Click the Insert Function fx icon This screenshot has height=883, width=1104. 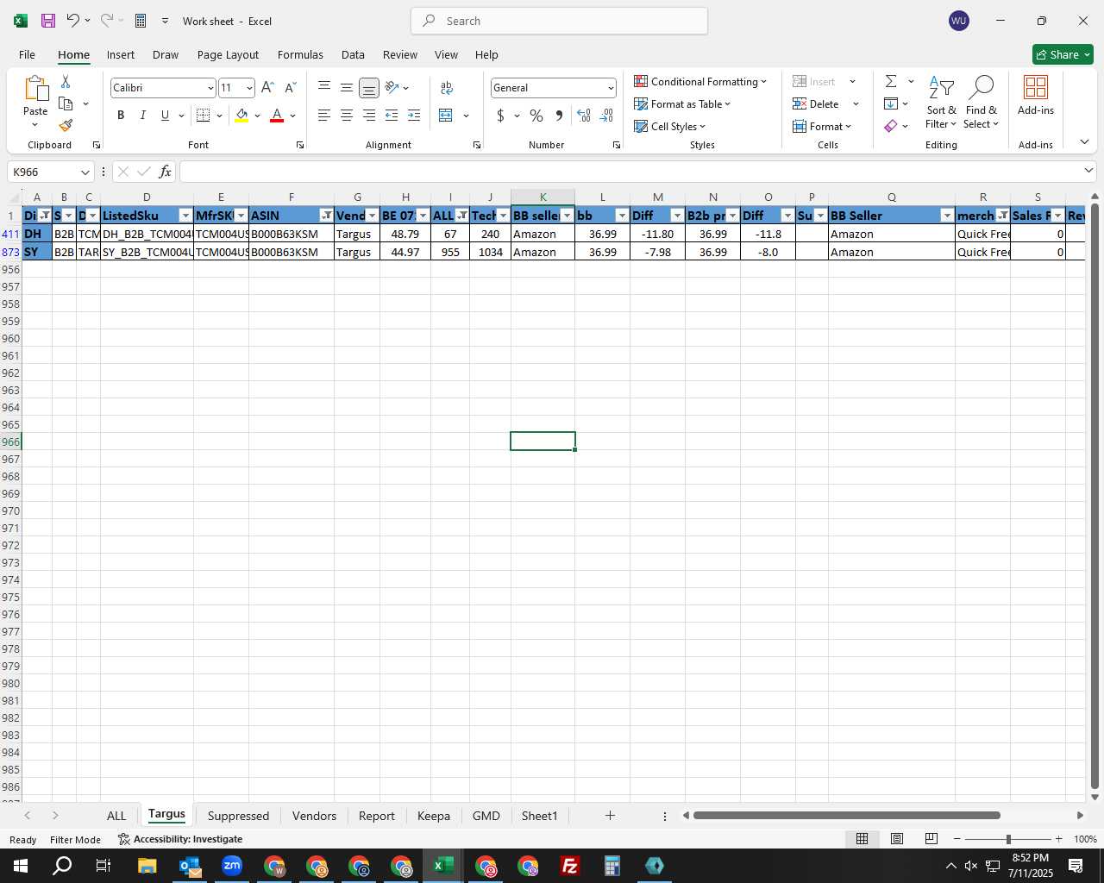[165, 172]
